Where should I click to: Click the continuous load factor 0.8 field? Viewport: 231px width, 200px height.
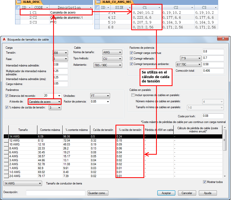pos(213,51)
